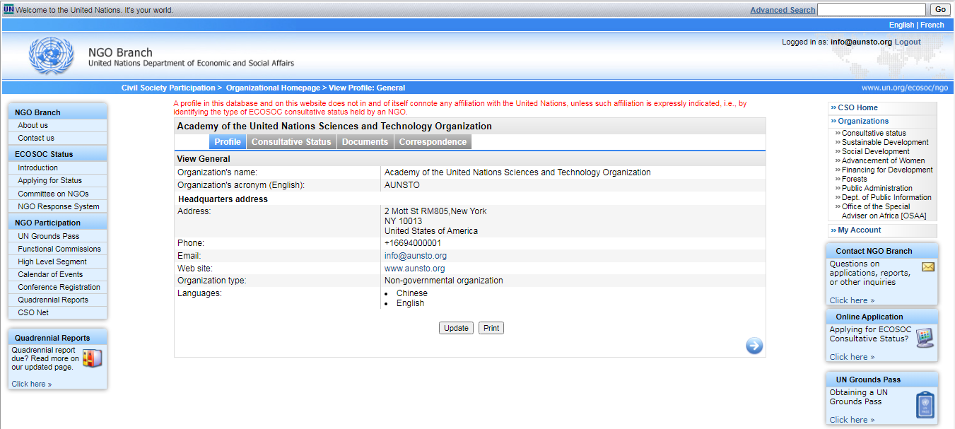
Task: Click the phone number +16694000001
Action: (413, 243)
